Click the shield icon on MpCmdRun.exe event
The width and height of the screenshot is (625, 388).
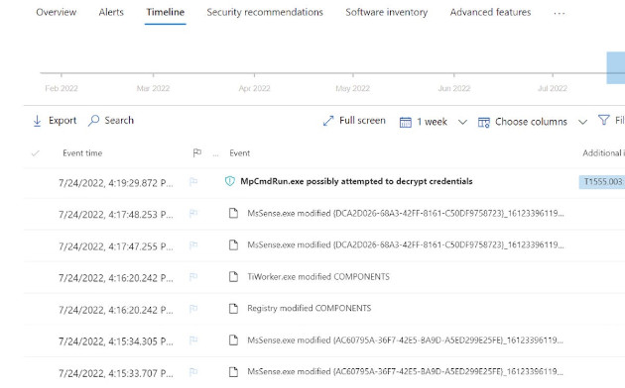[230, 181]
